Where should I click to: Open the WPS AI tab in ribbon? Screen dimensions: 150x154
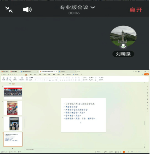coord(76,75)
